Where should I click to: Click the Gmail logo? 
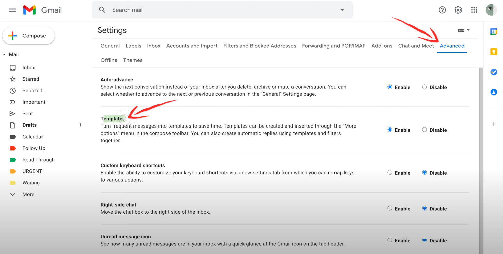click(42, 10)
